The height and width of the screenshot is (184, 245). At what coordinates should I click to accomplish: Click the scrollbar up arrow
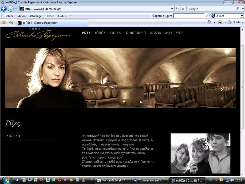pos(243,29)
